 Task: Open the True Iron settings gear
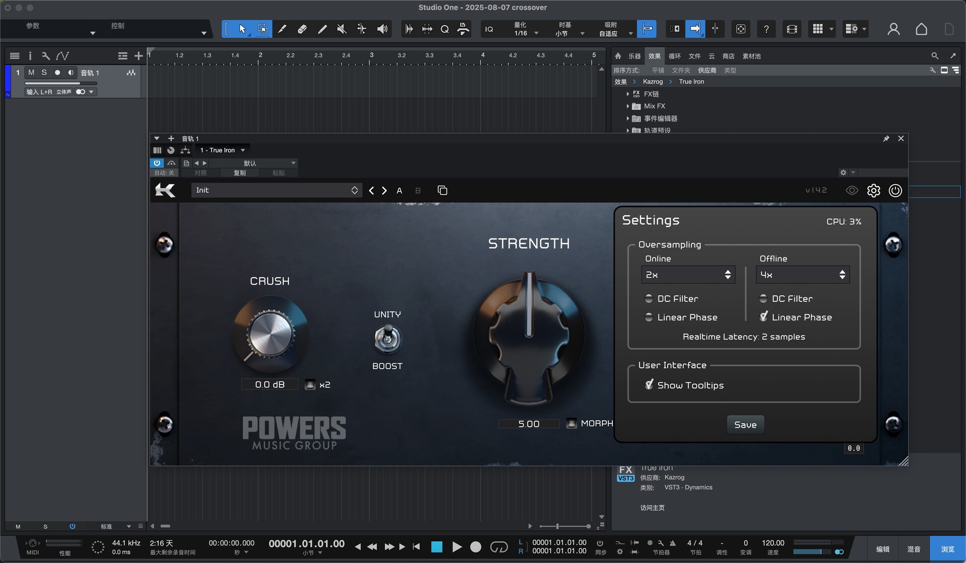tap(873, 190)
